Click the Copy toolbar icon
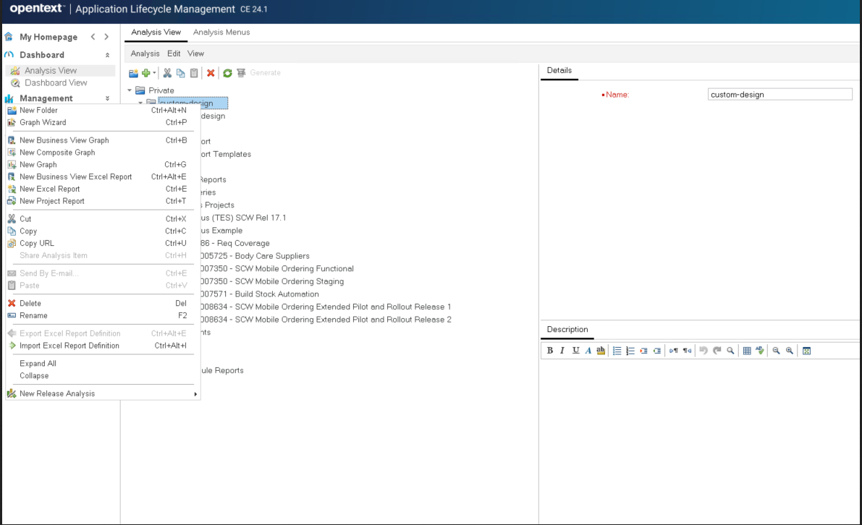The width and height of the screenshot is (862, 525). [180, 73]
